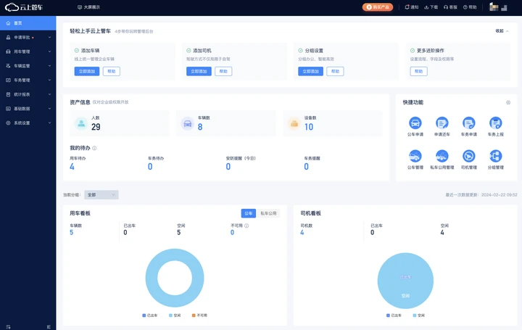The image size is (522, 330).
Task: Click 帮助 button under 分组设置
Action: point(335,71)
